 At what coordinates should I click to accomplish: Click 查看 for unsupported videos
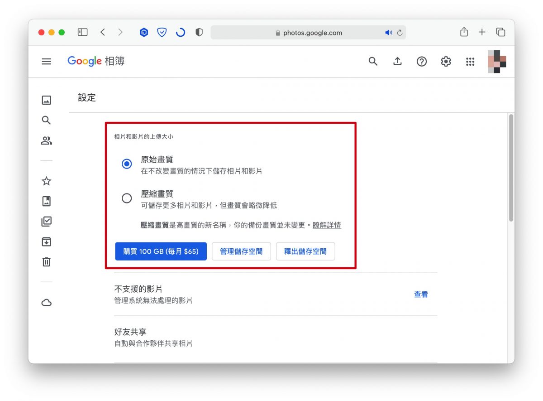pos(421,295)
